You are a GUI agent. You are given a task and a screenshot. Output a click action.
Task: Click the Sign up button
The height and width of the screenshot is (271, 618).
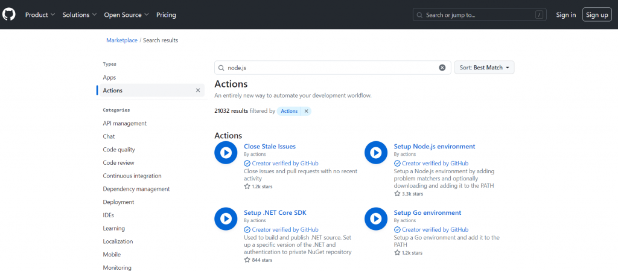click(x=597, y=15)
